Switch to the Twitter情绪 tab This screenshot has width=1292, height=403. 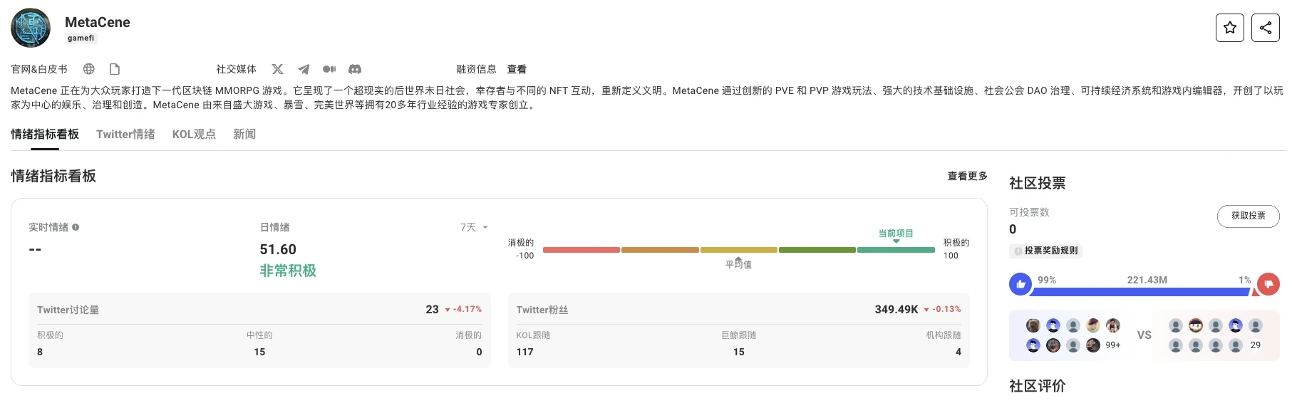tap(125, 134)
